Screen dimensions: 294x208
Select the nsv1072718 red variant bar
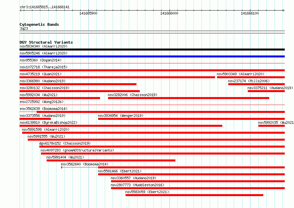(x=152, y=70)
